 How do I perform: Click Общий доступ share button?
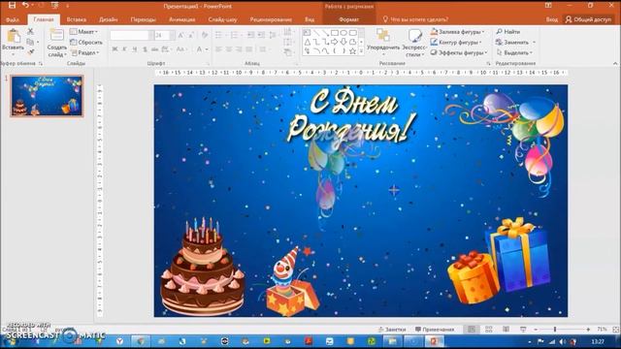589,19
